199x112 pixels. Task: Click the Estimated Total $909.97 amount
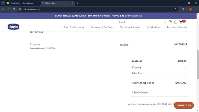[x=181, y=83]
